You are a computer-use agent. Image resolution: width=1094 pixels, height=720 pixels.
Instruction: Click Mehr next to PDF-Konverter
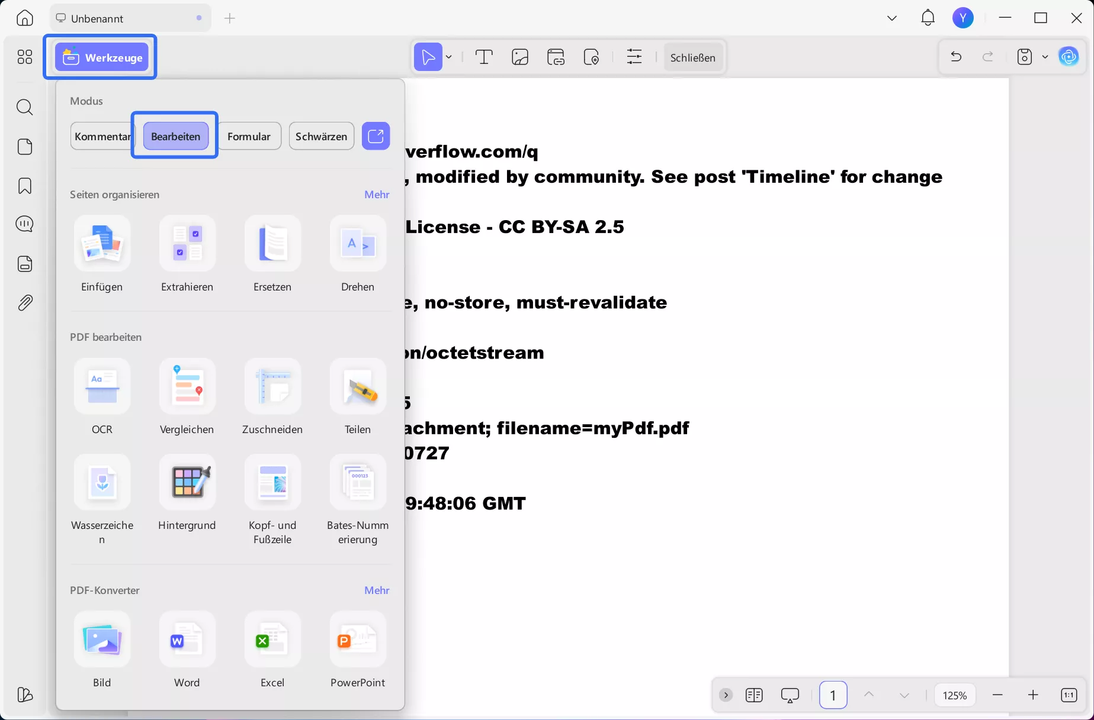point(377,590)
